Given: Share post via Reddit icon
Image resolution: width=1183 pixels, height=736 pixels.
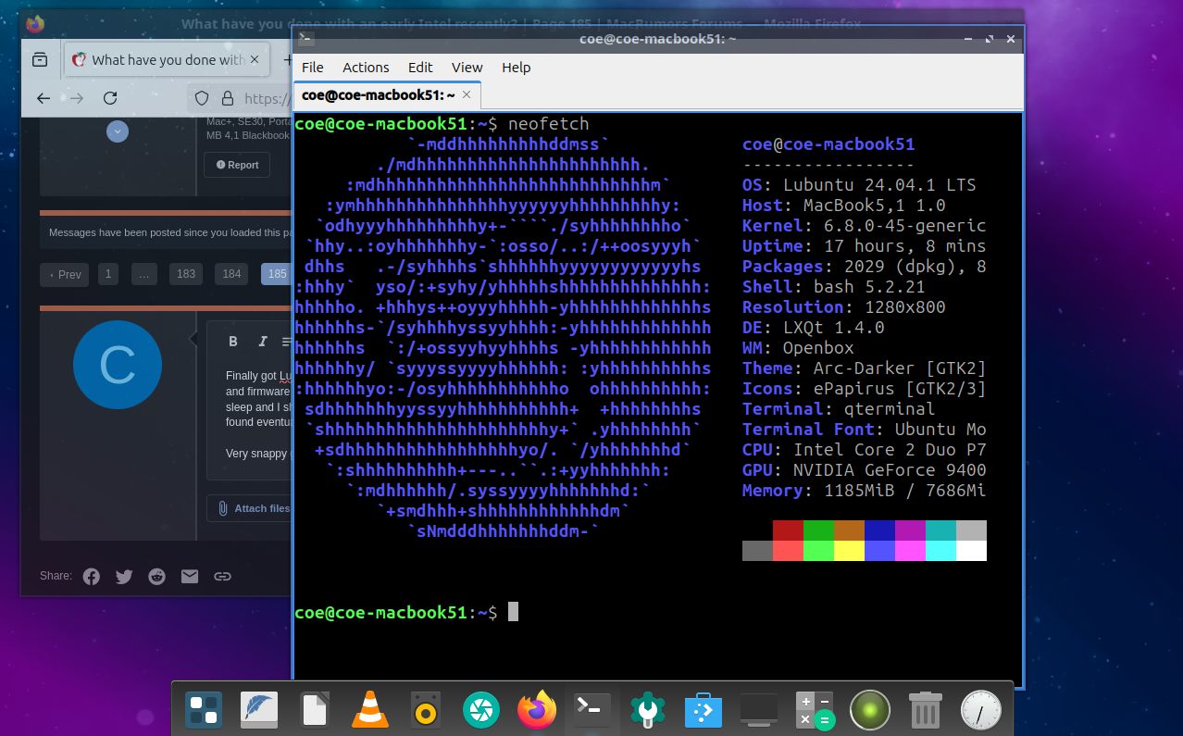Looking at the screenshot, I should click(156, 576).
